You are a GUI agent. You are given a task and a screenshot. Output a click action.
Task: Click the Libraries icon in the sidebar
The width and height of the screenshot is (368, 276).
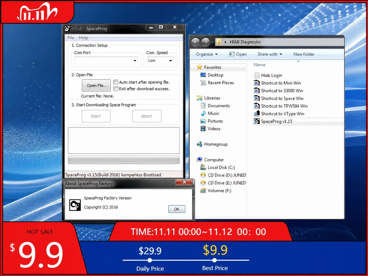[x=200, y=98]
